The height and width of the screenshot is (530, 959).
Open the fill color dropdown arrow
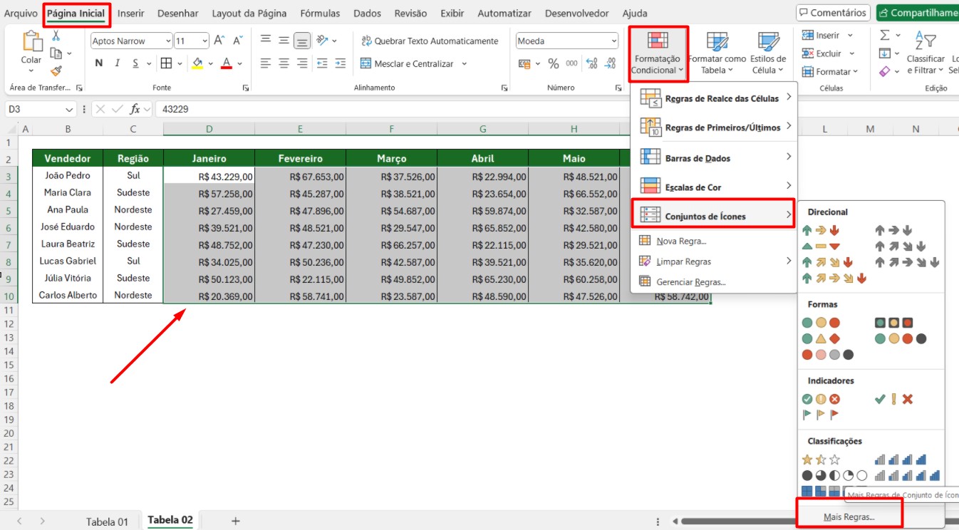point(211,63)
